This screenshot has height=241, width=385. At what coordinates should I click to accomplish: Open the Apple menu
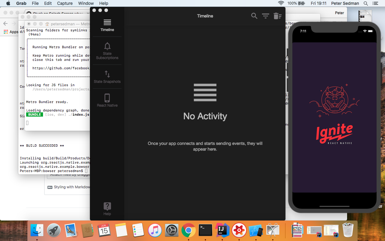[8, 3]
